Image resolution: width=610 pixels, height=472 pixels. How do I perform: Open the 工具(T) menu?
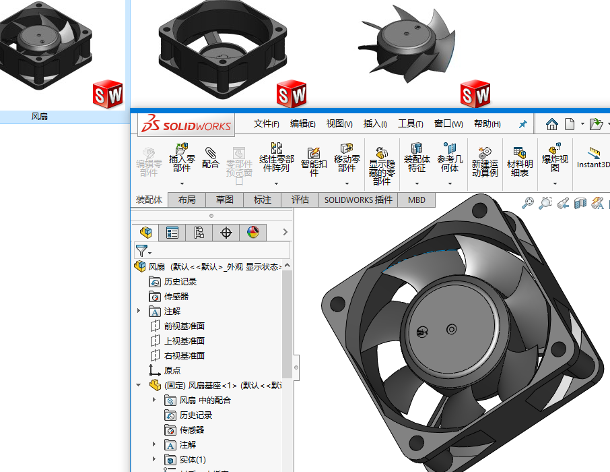411,124
